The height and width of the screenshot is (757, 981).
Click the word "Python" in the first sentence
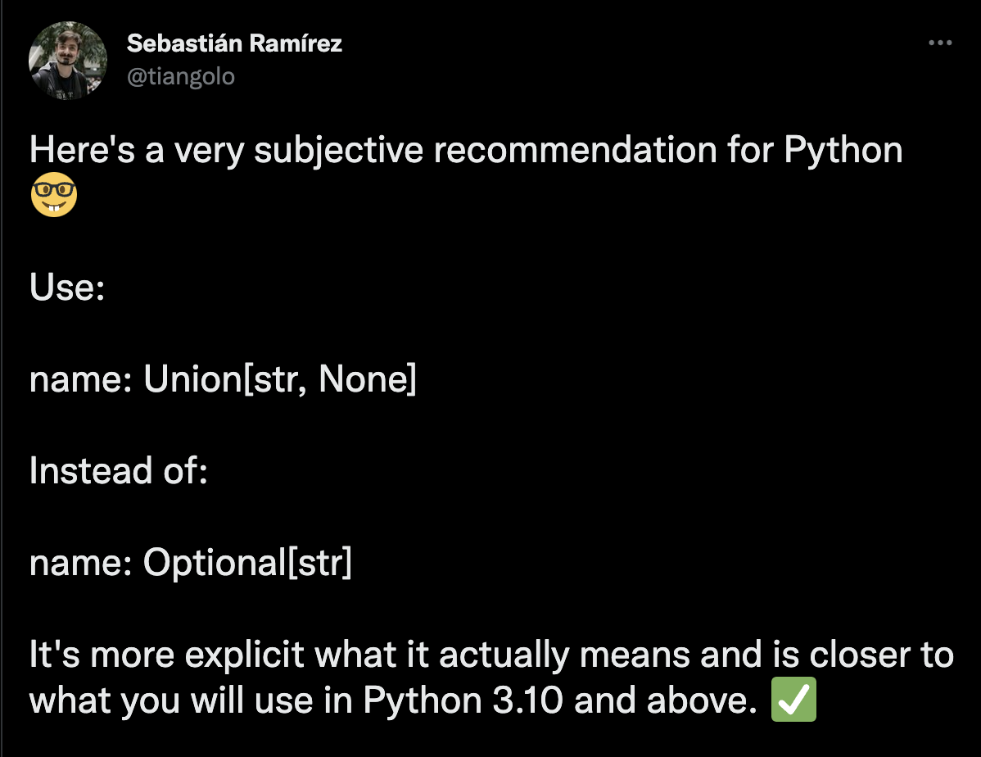[843, 151]
